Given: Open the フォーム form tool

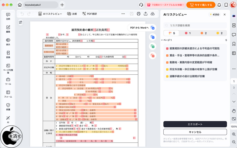Looking at the screenshot, I should tap(8, 94).
